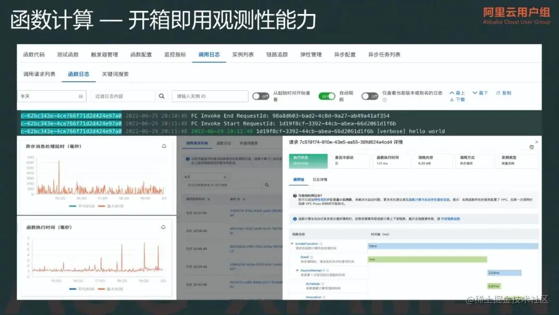Image resolution: width=559 pixels, height=315 pixels.
Task: Open the 监控指标 tab
Action: [175, 54]
